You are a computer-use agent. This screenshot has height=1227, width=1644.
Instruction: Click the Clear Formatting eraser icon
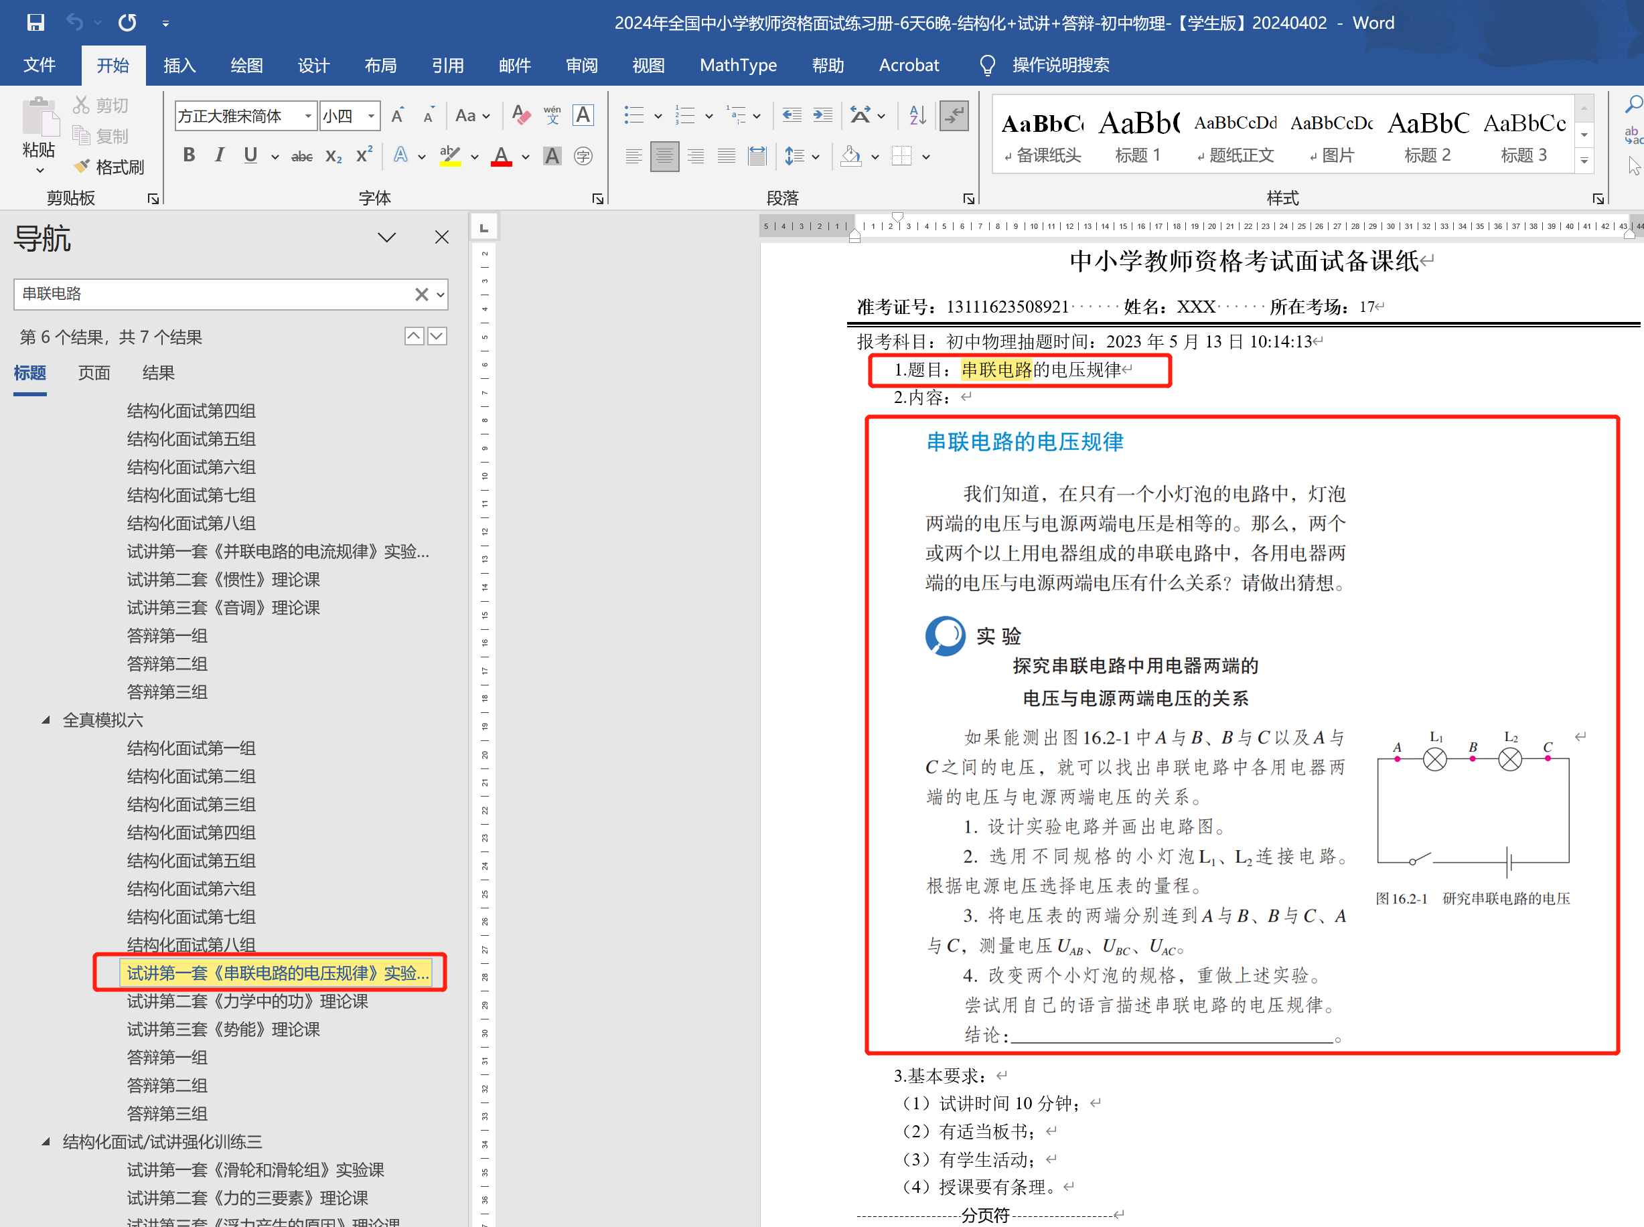click(x=521, y=115)
